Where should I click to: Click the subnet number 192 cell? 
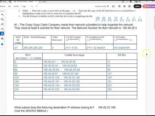click(28, 85)
